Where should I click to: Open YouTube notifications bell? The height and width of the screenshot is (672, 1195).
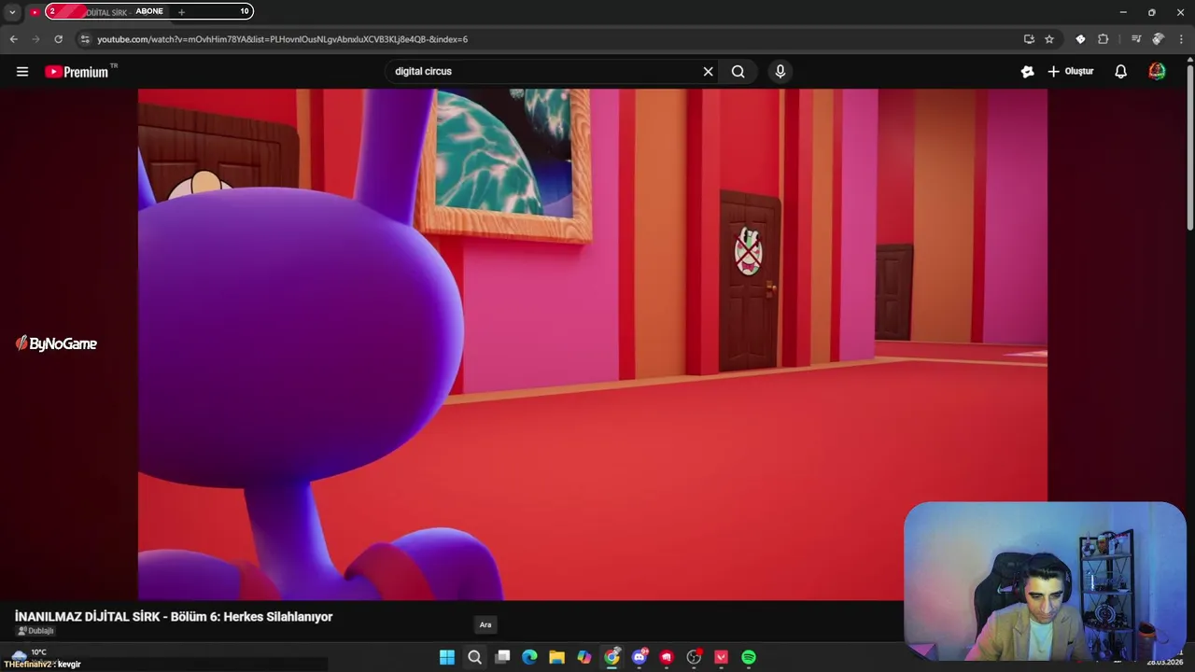coord(1121,72)
